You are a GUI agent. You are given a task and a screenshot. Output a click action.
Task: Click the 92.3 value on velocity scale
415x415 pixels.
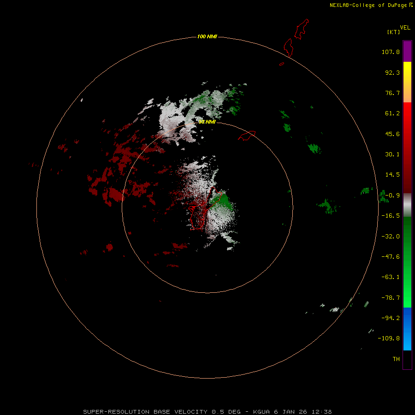pyautogui.click(x=392, y=72)
